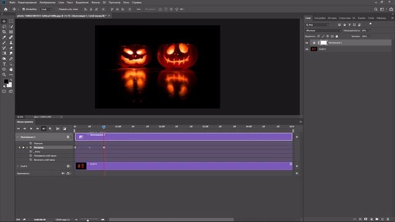
Task: Toggle the show transform controls checkbox
Action: tap(57, 9)
